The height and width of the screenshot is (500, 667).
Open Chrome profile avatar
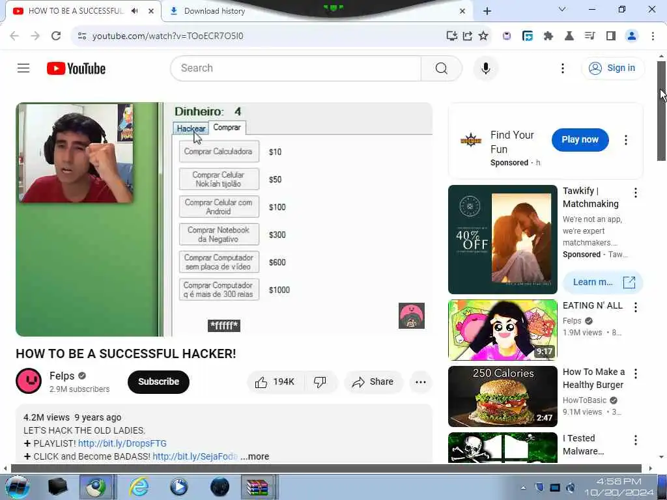tap(632, 36)
